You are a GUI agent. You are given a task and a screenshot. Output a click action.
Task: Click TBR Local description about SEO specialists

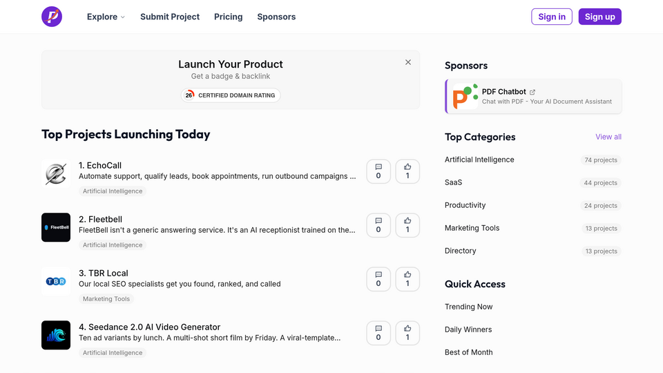click(180, 284)
